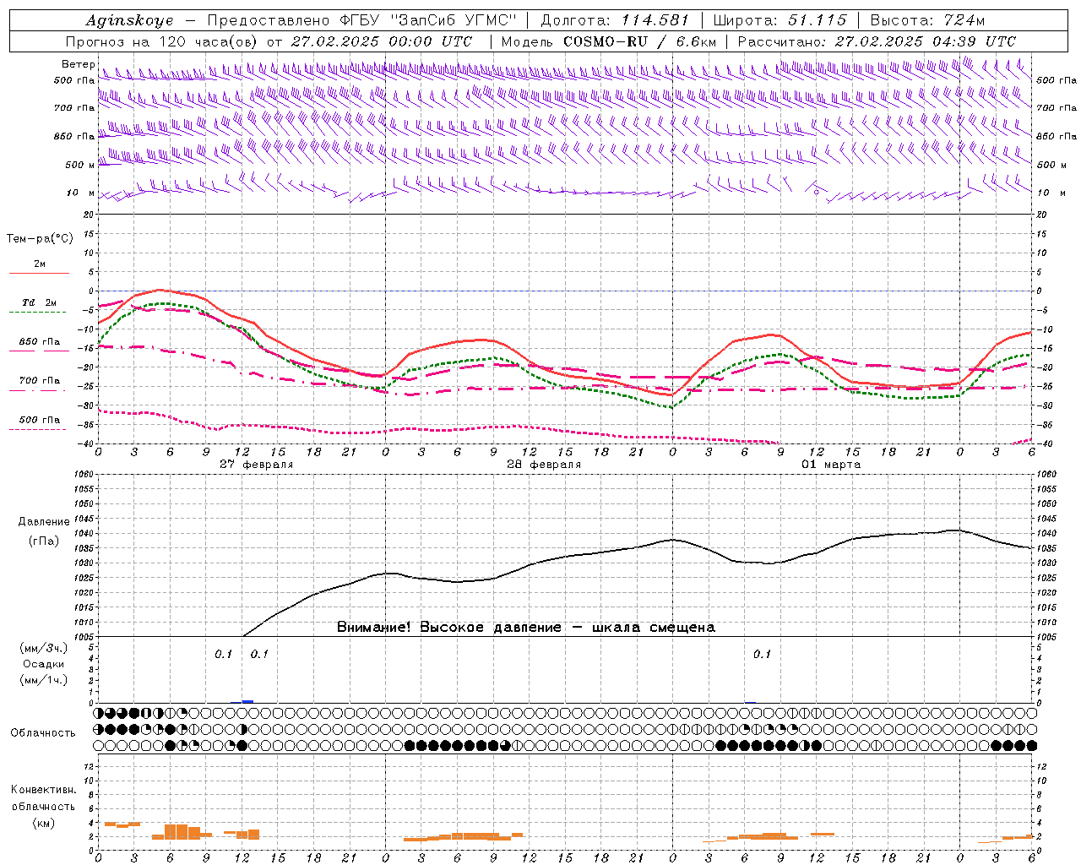This screenshot has width=1081, height=865.
Task: Click the station name Aginskoye in the header
Action: pyautogui.click(x=130, y=20)
